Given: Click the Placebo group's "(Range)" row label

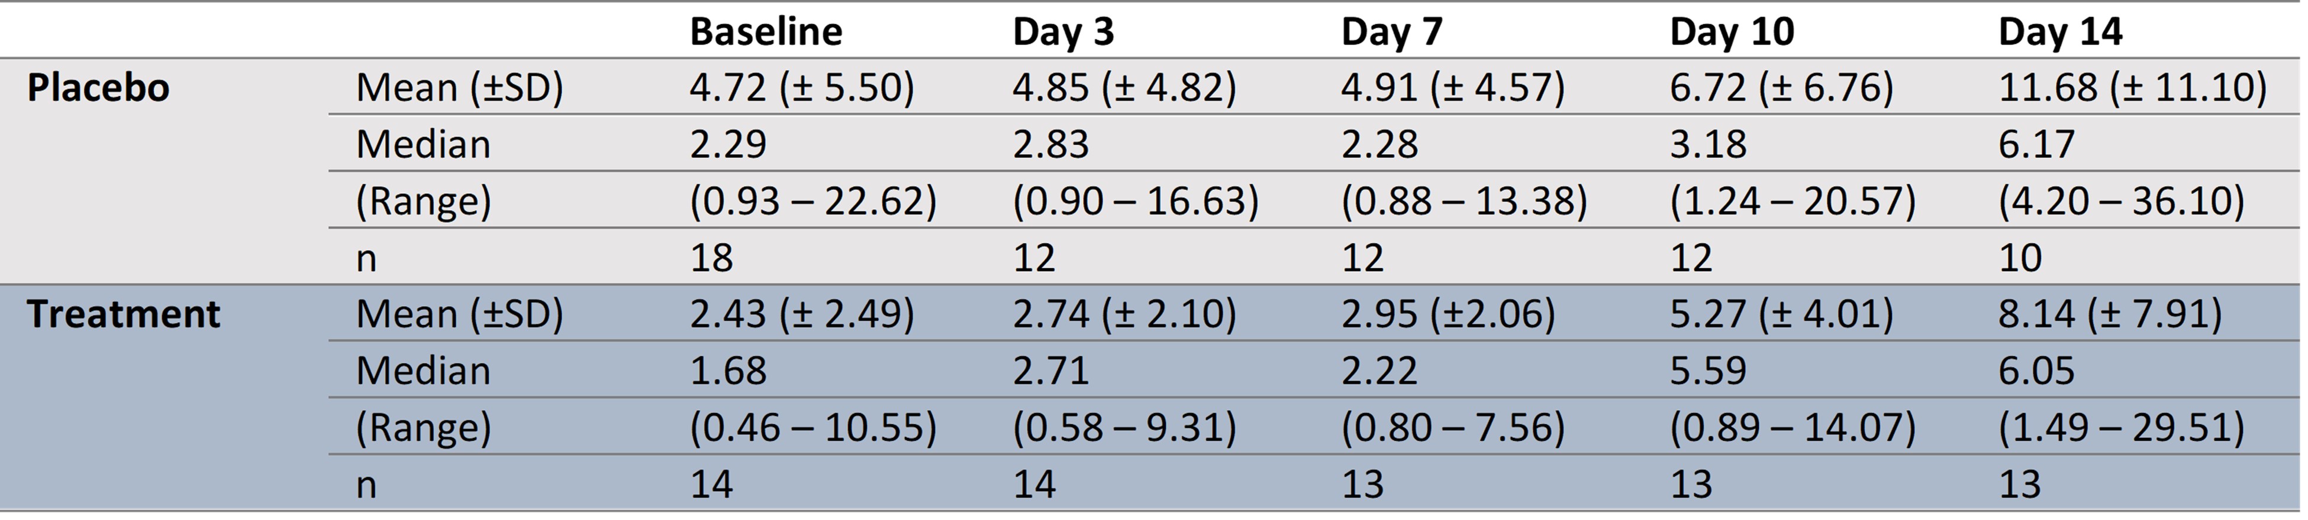Looking at the screenshot, I should click(423, 201).
